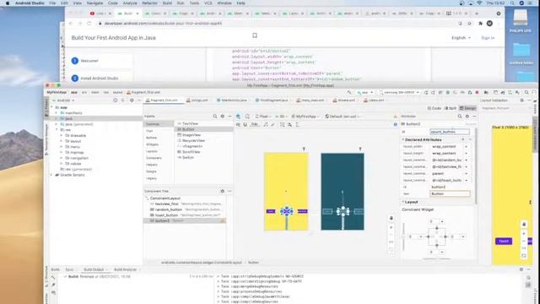Select Design Surface layers icon
The width and height of the screenshot is (540, 304).
click(238, 117)
